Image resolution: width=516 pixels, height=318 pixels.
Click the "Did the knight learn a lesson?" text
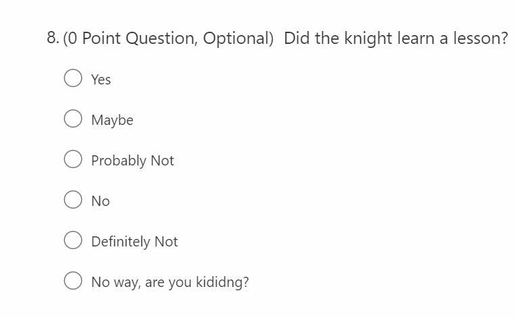click(x=396, y=38)
